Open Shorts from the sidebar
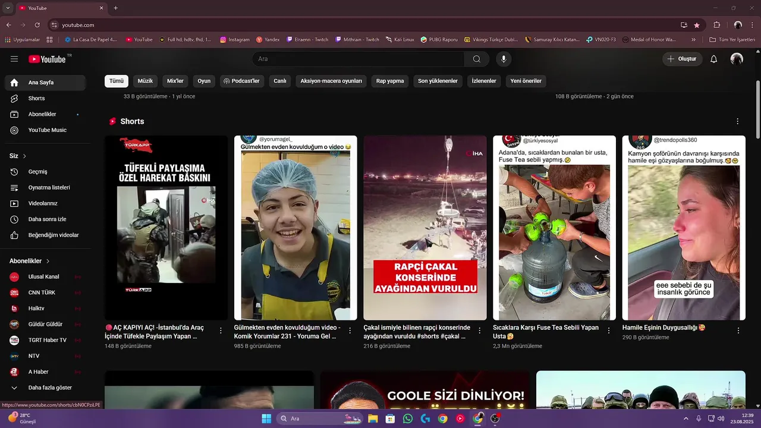The image size is (761, 428). pos(45,98)
